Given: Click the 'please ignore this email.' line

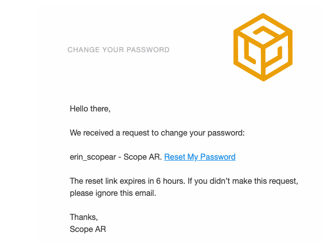Looking at the screenshot, I should 113,193.
